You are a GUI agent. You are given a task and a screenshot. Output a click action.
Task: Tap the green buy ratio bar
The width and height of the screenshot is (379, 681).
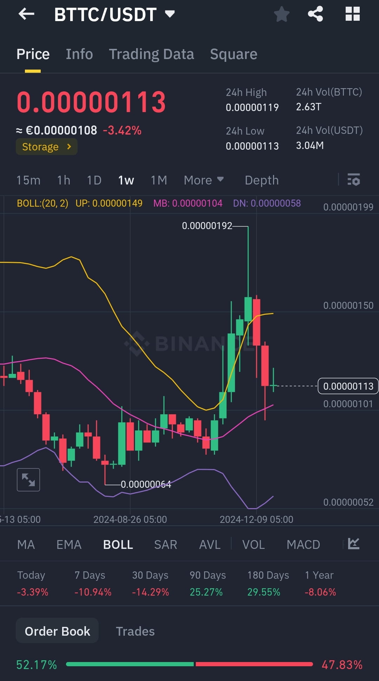pos(130,664)
